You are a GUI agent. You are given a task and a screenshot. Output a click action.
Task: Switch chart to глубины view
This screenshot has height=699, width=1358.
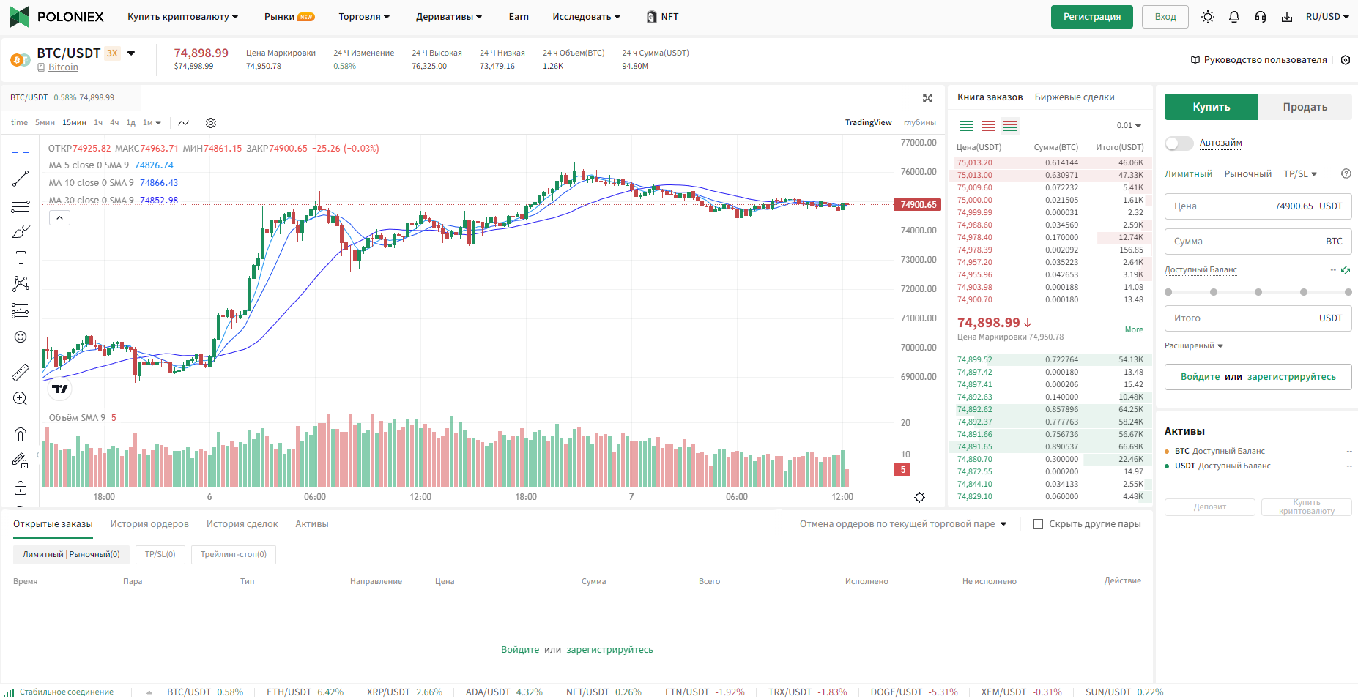pyautogui.click(x=920, y=123)
